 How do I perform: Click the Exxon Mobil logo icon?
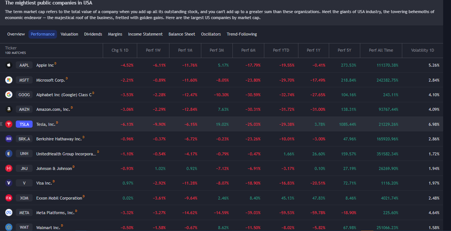pos(9,198)
